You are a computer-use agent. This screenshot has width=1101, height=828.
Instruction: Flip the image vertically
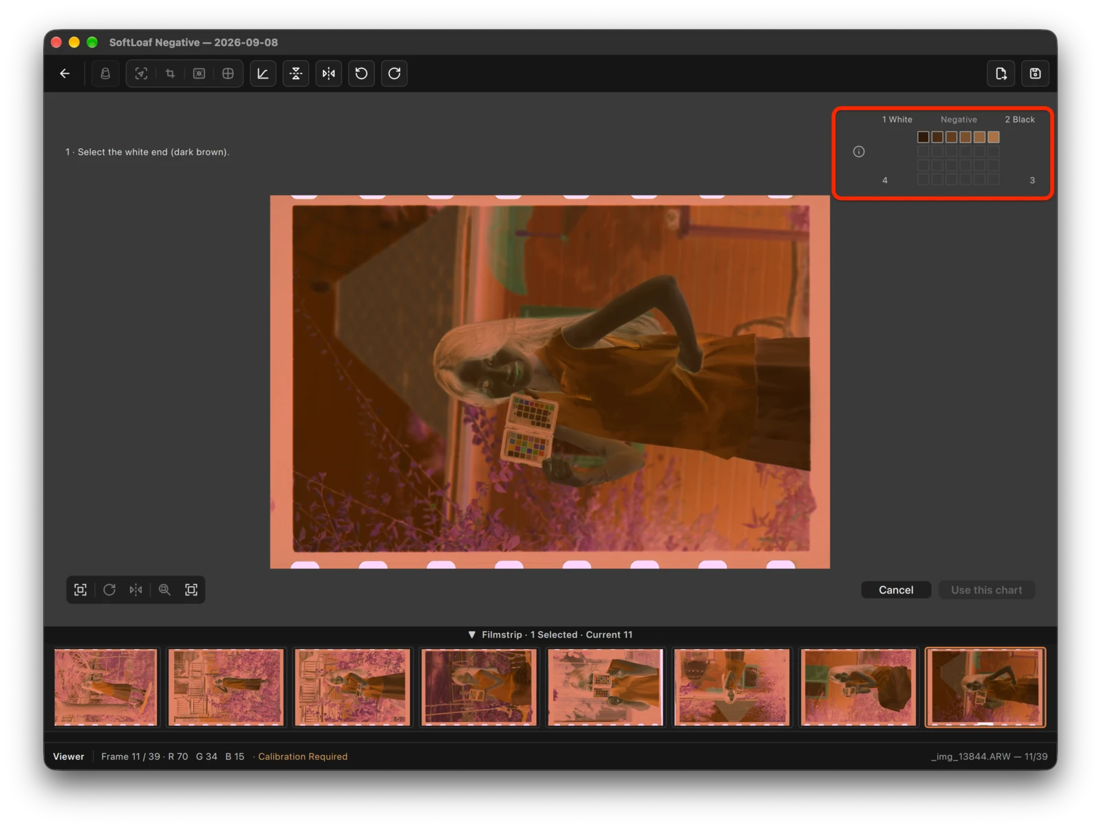pos(296,74)
